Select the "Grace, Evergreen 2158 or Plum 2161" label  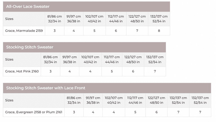coord(34,112)
